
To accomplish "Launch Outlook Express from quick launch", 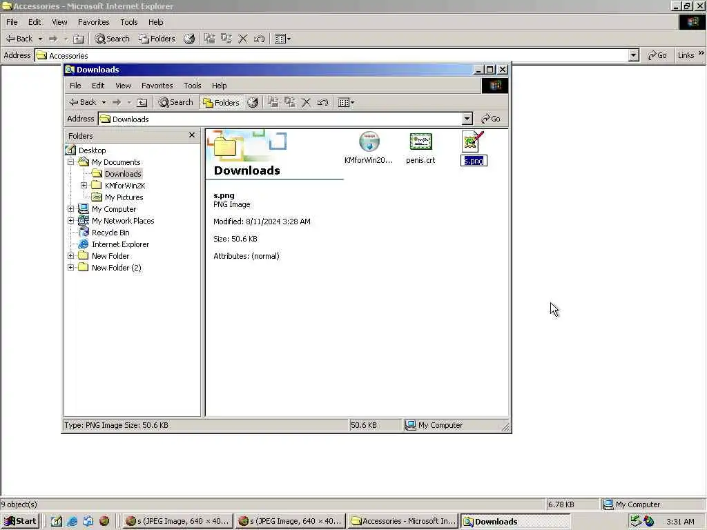I will click(x=88, y=521).
